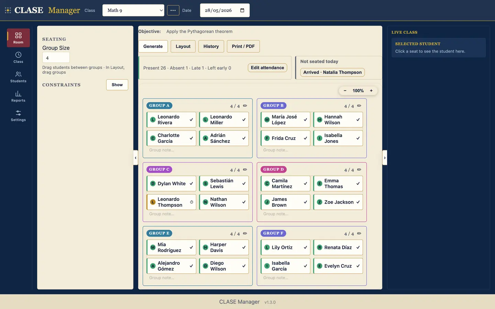Select Sebastián Lewis seat card

coord(224,184)
